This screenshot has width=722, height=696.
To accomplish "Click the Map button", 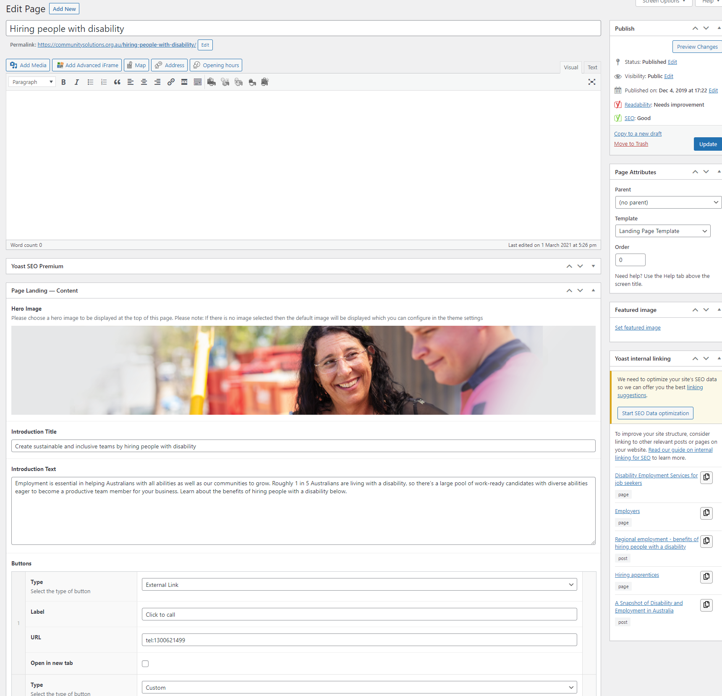I will (x=136, y=65).
